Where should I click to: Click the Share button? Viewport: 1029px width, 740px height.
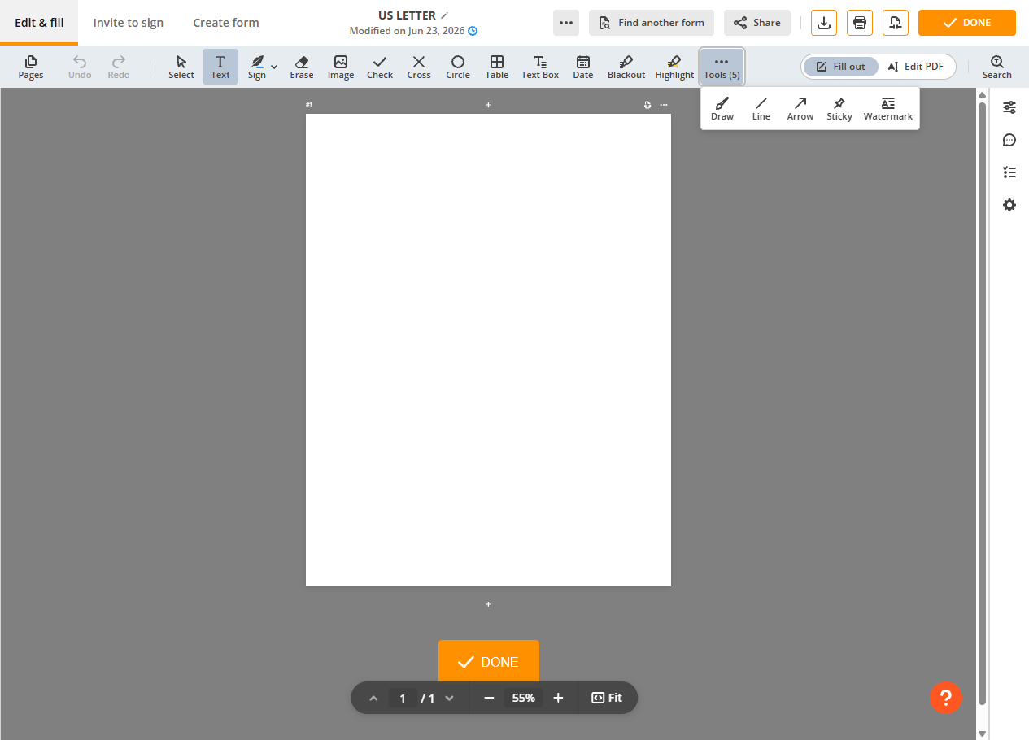pos(757,23)
